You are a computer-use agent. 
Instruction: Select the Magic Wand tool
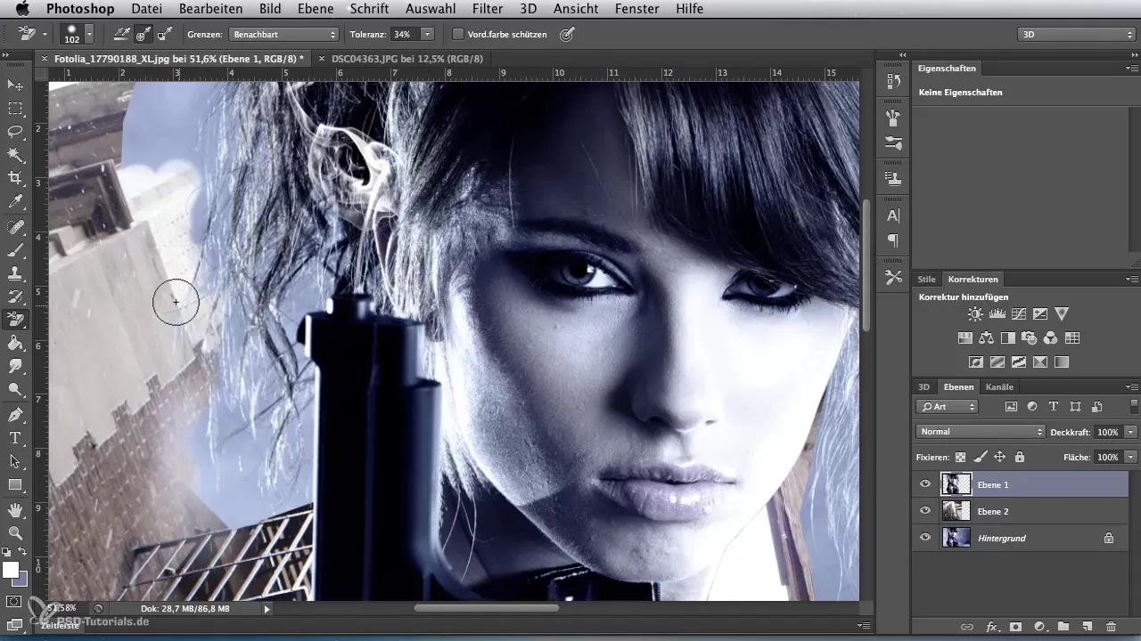click(x=15, y=155)
